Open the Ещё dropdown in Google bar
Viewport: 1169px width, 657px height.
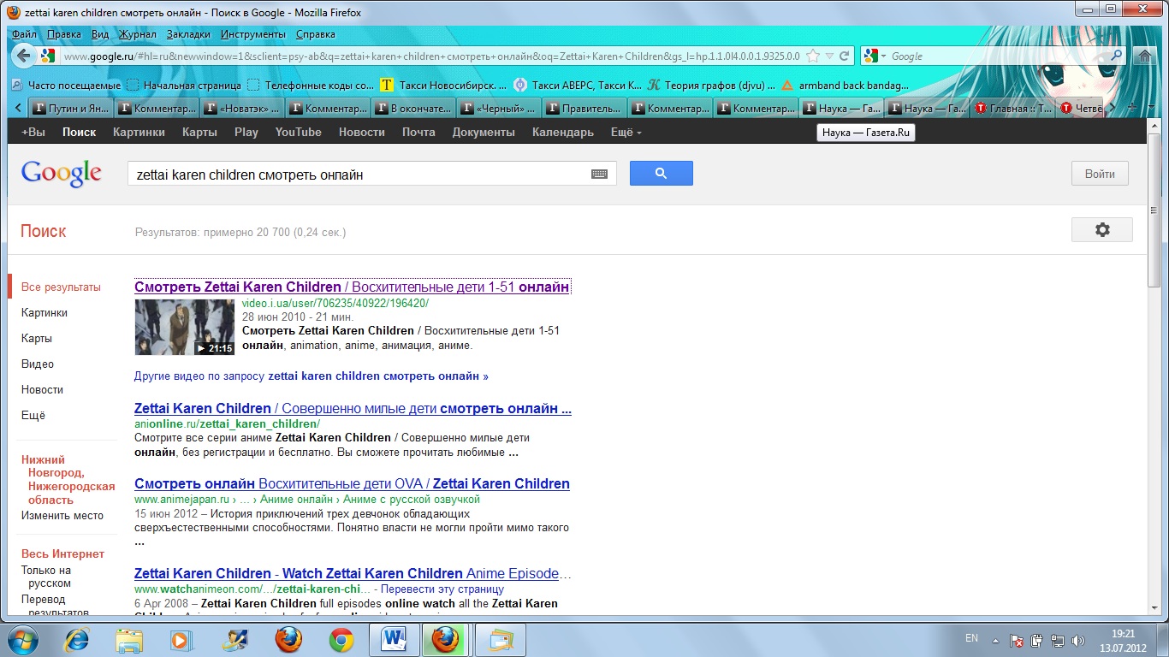[626, 132]
